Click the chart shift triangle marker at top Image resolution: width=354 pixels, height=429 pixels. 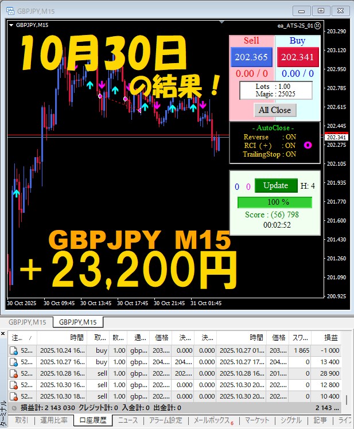pos(221,22)
